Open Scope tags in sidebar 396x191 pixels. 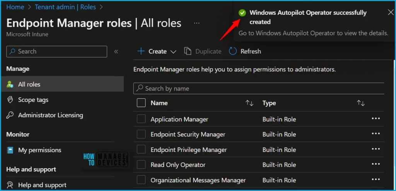(x=33, y=100)
